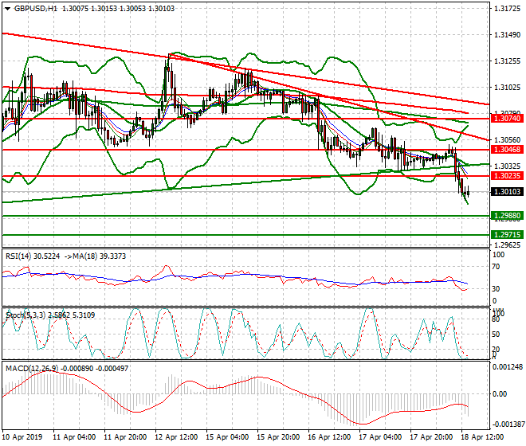The height and width of the screenshot is (446, 526).
Task: Click the Stochastic scale level 50
Action: pyautogui.click(x=497, y=334)
